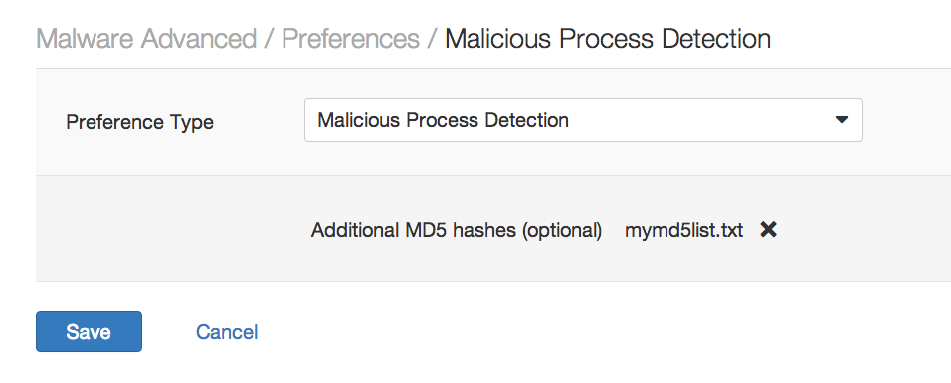Return to the Malware Advanced section
Image resolution: width=951 pixels, height=383 pixels.
(146, 39)
